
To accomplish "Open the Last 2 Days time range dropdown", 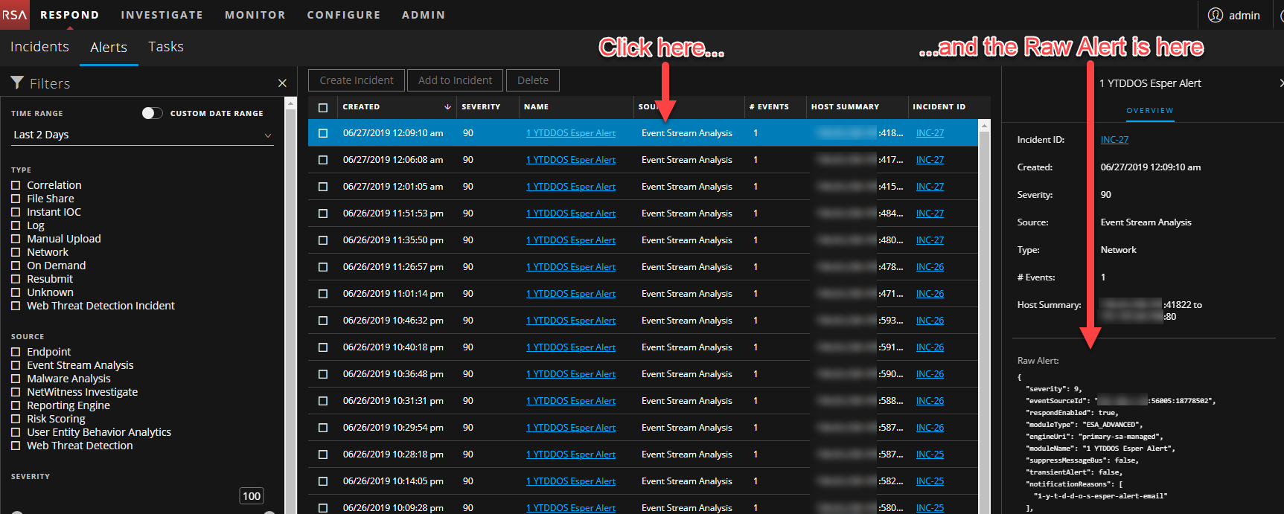I will coord(142,135).
